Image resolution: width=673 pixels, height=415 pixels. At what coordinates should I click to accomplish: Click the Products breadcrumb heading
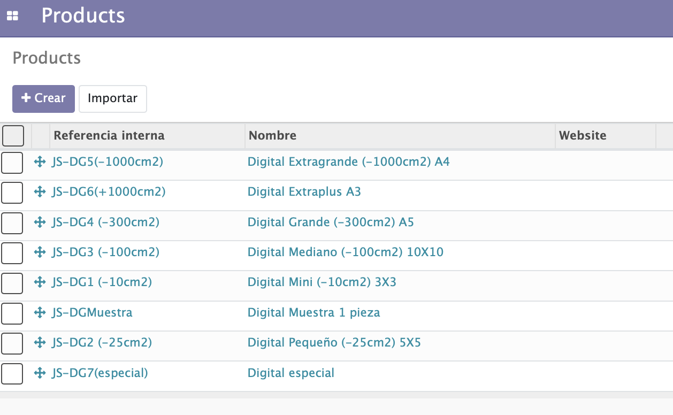(47, 58)
